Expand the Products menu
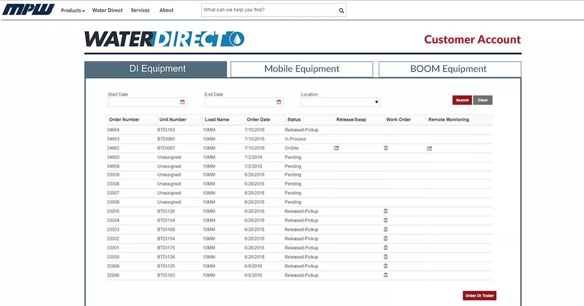 tap(73, 10)
